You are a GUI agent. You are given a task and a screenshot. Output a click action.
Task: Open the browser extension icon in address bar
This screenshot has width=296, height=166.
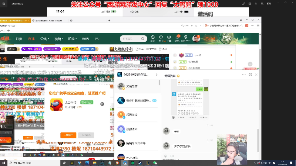coord(247,25)
